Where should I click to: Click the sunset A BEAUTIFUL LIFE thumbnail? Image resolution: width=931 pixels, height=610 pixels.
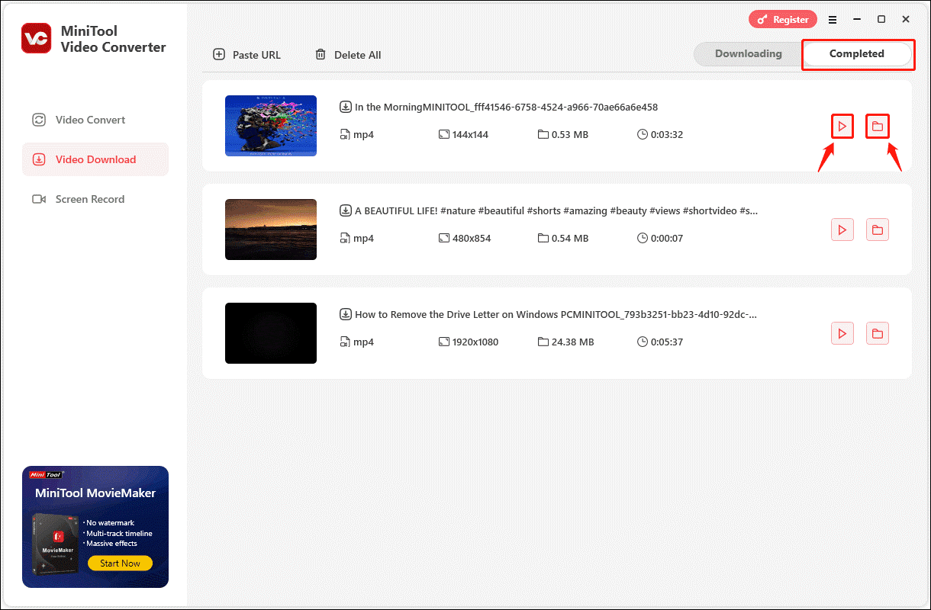(x=271, y=230)
